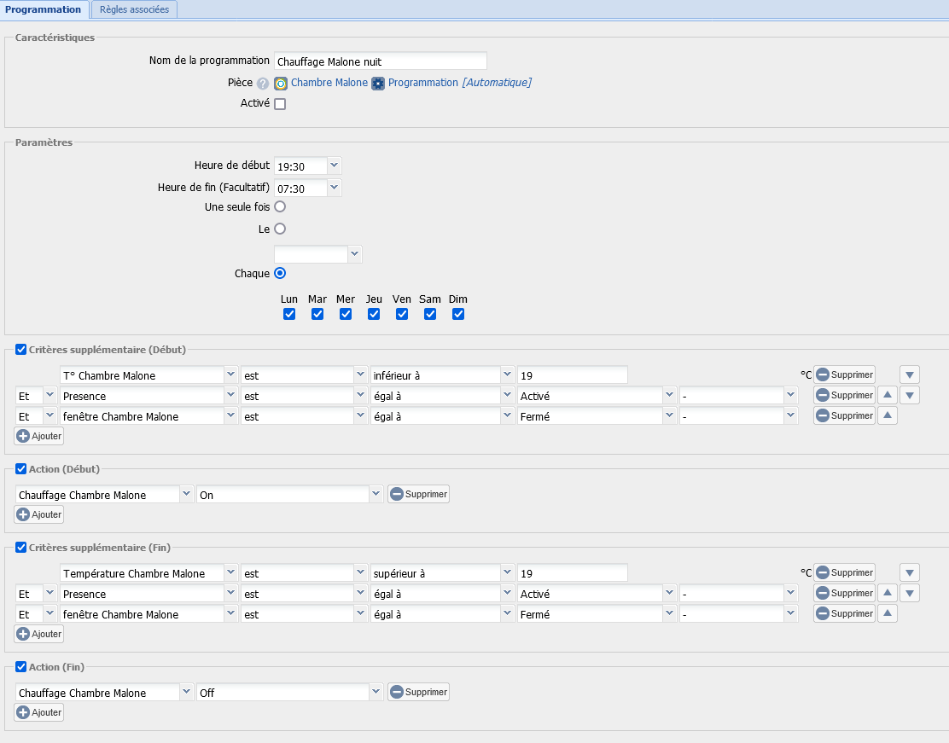Toggle the Action (Début) section checkbox

(21, 469)
